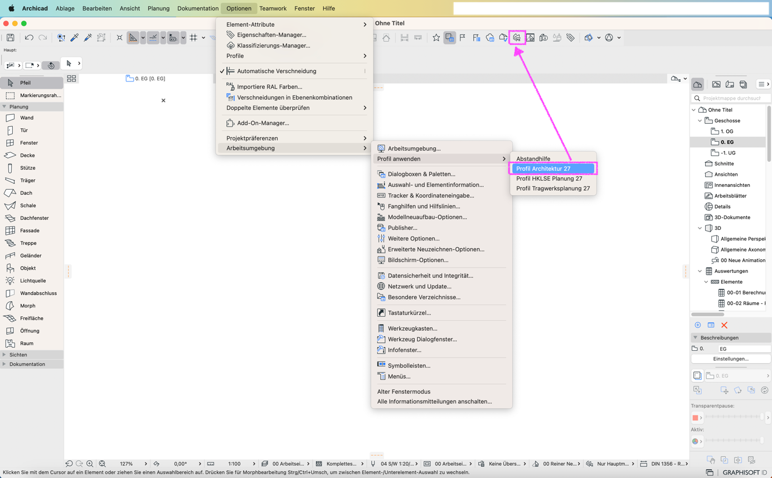
Task: Select the Öffnung tool
Action: (32, 331)
